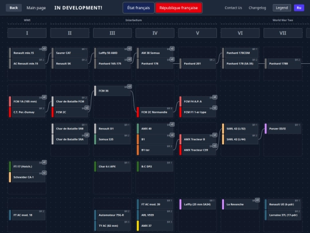Open the AMX Tracteur B card
This screenshot has width=310, height=233.
pos(197,139)
